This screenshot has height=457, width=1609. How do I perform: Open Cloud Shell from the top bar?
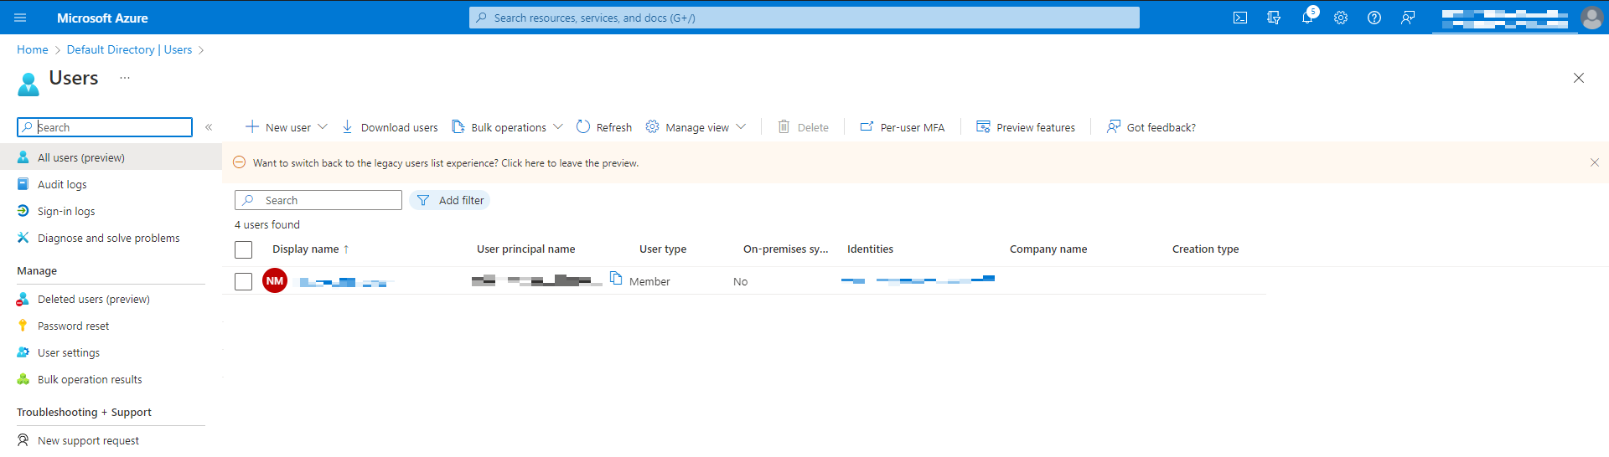coord(1240,18)
